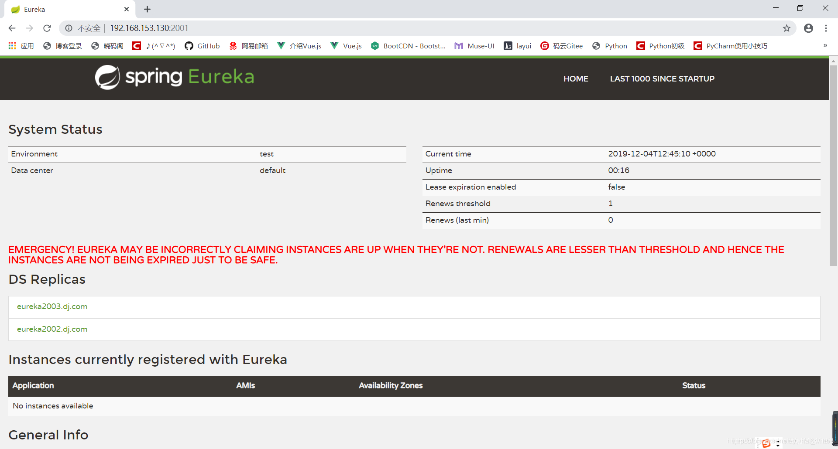Open replica link eureka2003.dj.com
Image resolution: width=838 pixels, height=449 pixels.
[52, 306]
